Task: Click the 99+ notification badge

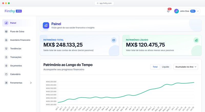Action: [x=170, y=9]
